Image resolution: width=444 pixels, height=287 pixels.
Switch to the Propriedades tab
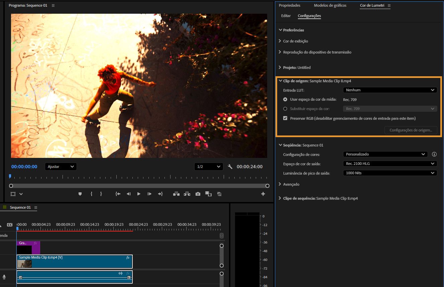pyautogui.click(x=290, y=5)
